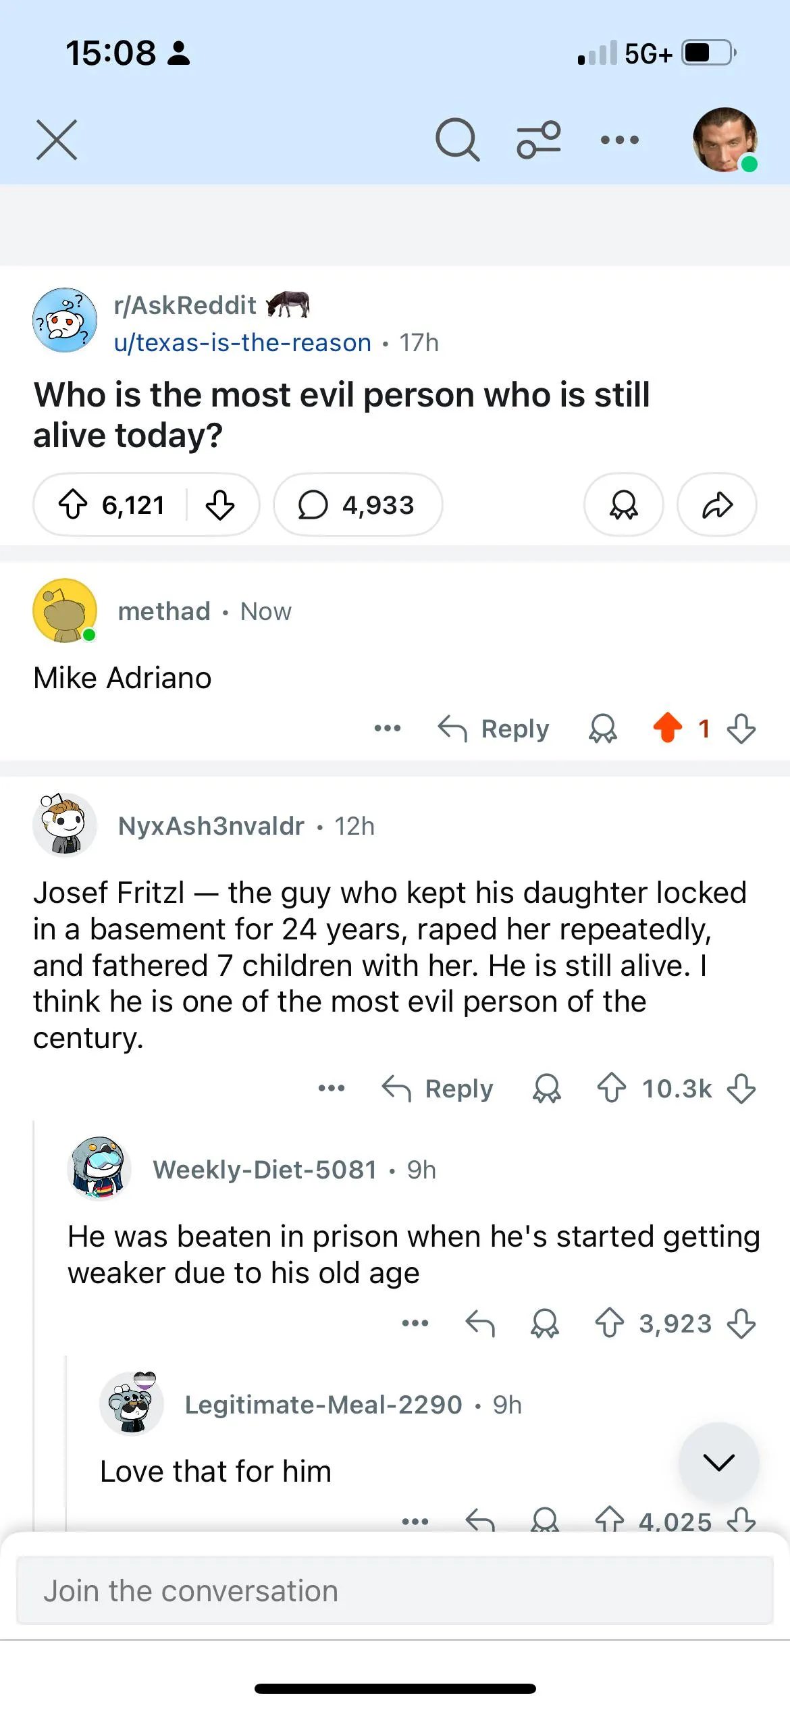Reply to methad's Mike Adriano comment
This screenshot has width=790, height=1710.
tap(494, 728)
